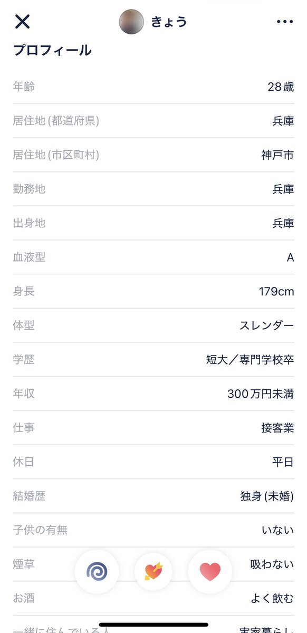Select the 勤務地 row

pyautogui.click(x=153, y=189)
